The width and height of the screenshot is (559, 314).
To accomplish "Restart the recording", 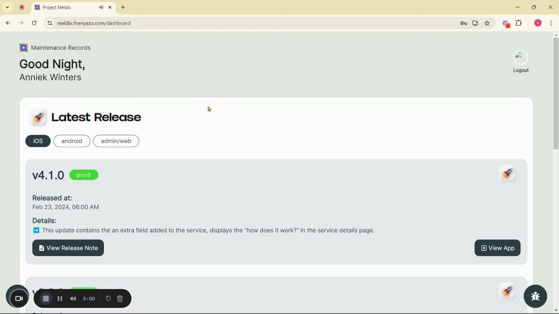I will pos(108,298).
